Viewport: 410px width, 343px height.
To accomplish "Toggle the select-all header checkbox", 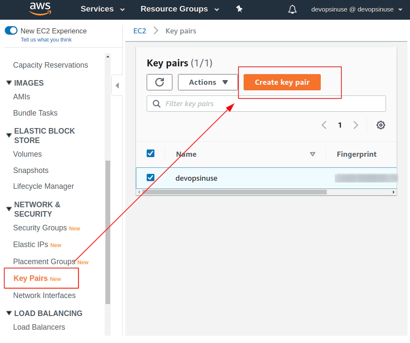I will click(x=151, y=153).
